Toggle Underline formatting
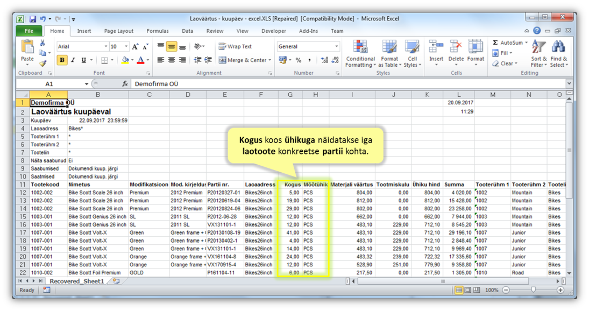The image size is (589, 311). [x=83, y=60]
